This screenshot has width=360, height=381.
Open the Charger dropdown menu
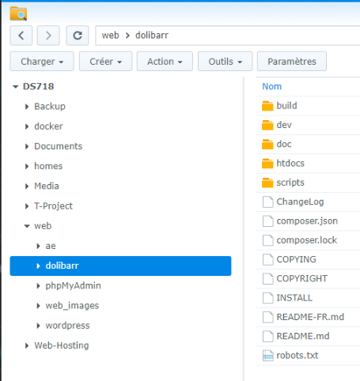coord(42,62)
